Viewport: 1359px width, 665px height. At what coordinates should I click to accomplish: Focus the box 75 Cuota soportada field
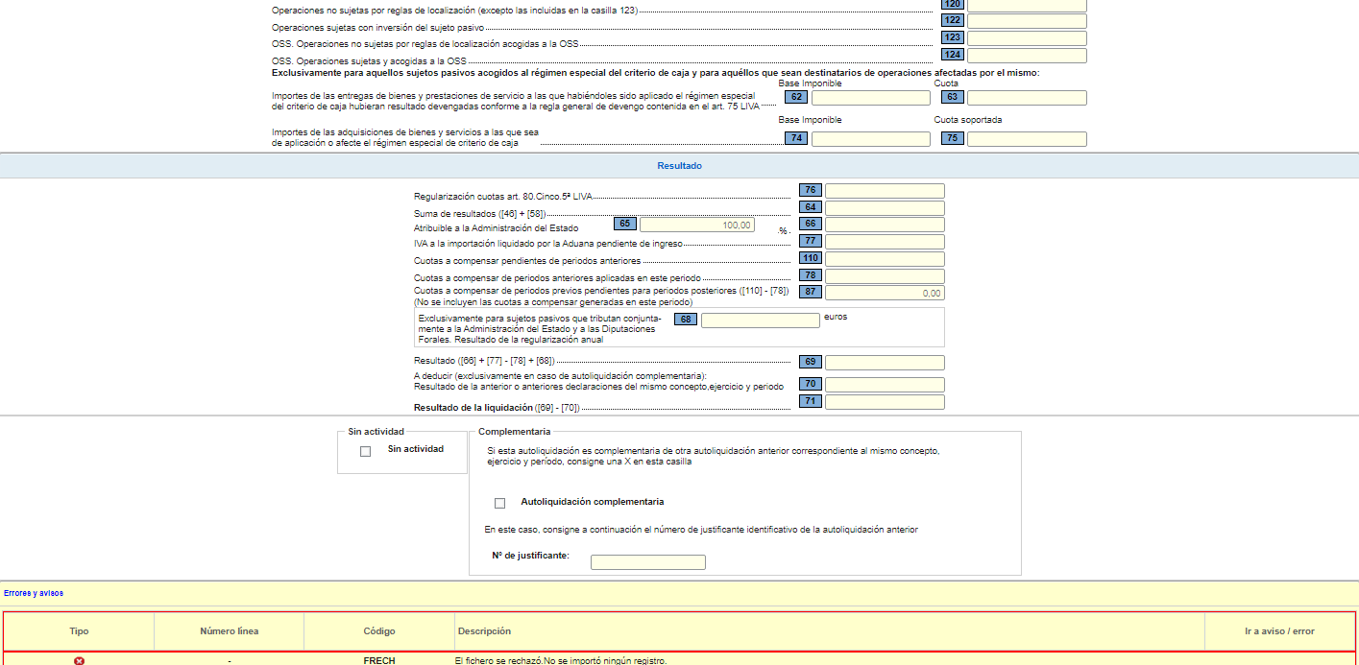[1026, 139]
